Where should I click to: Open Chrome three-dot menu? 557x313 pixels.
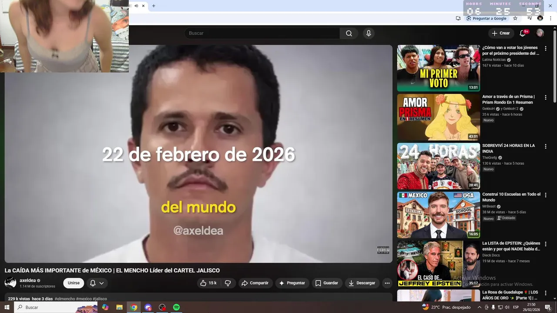(550, 18)
